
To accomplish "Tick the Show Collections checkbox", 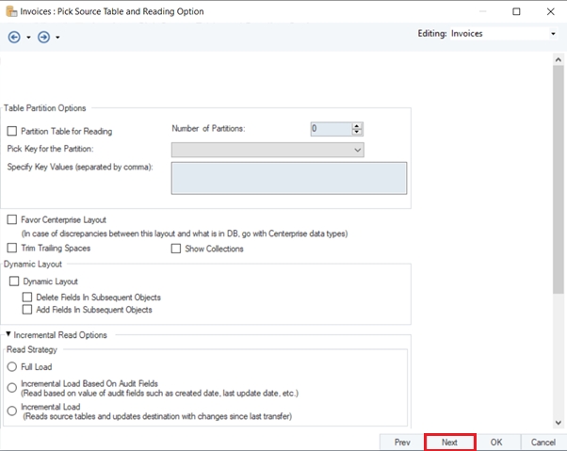I will click(176, 249).
